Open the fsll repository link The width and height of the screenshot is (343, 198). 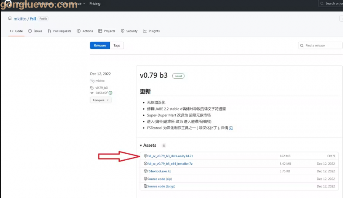click(x=33, y=19)
